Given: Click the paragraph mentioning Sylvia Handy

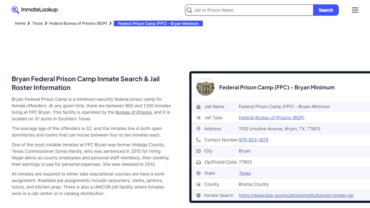Looking at the screenshot, I should 90,154.
